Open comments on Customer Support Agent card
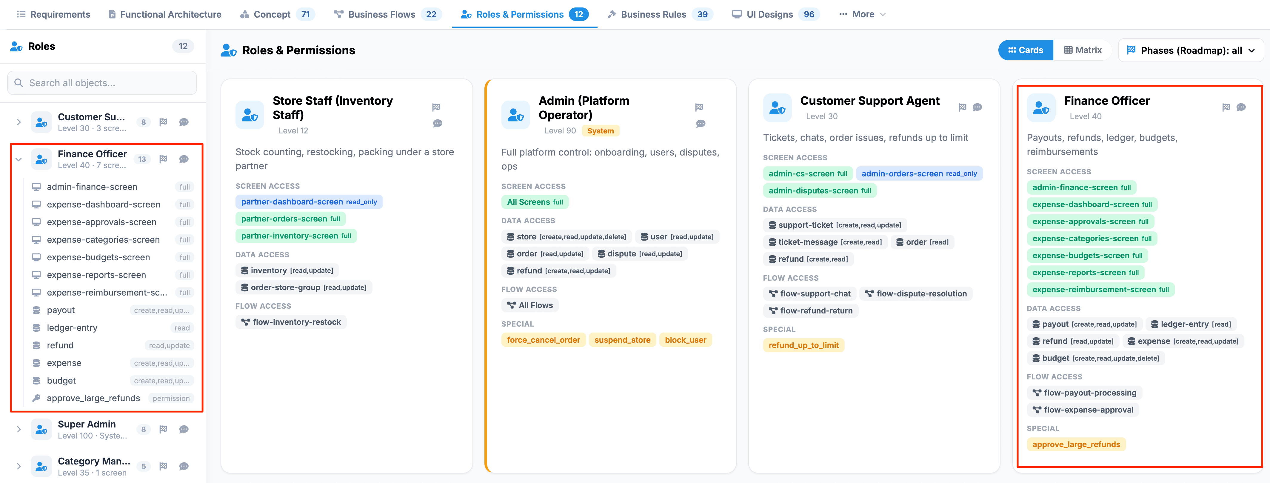This screenshot has height=483, width=1270. pos(977,107)
